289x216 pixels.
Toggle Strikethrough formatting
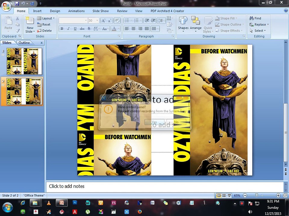pos(82,29)
